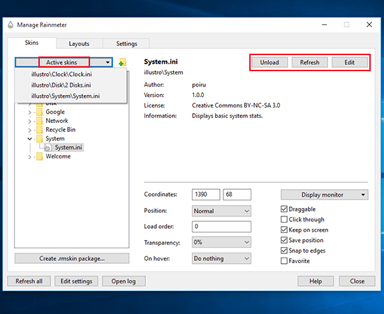Screen dimensions: 384x314
Task: Uncheck Save position
Action: tap(284, 240)
